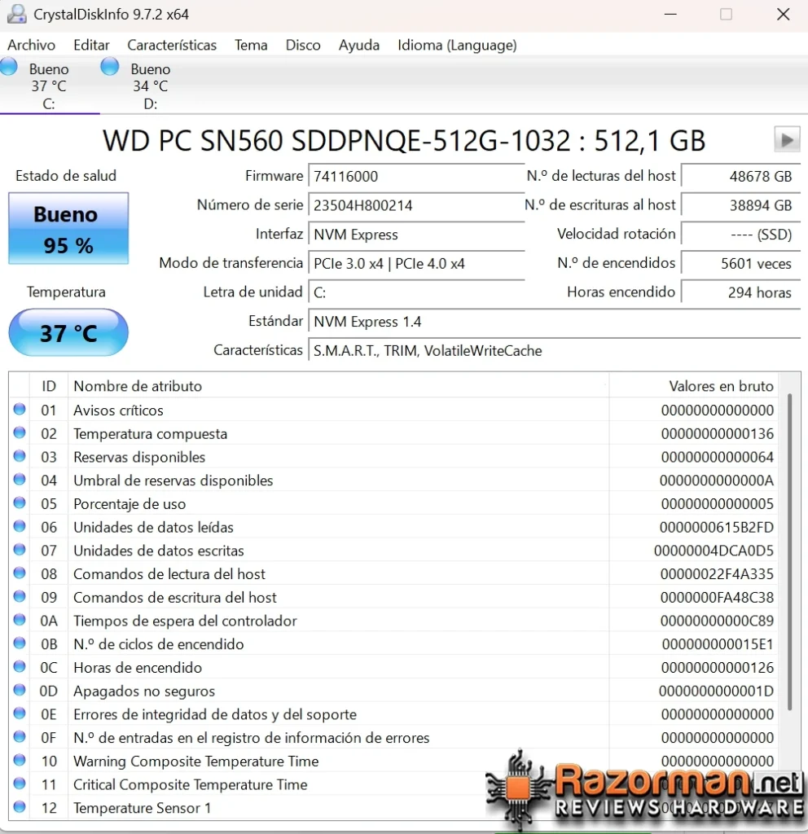
Task: Click status dot for Tiempos de espera del controlador
Action: click(x=20, y=620)
